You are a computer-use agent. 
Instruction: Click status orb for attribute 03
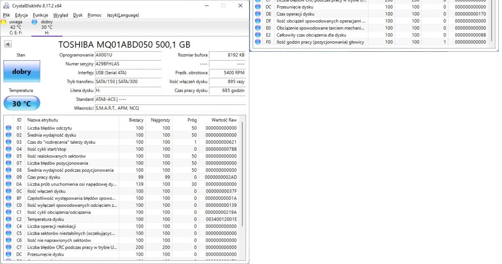tap(8, 142)
